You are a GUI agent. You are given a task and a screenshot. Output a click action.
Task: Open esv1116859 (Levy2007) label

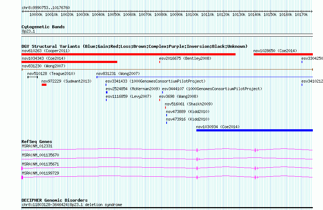pos(128,96)
